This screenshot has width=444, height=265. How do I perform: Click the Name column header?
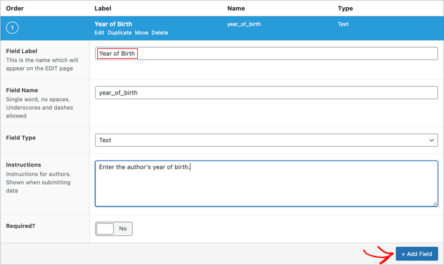point(236,8)
